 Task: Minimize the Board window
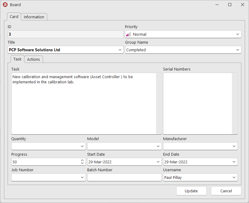pyautogui.click(x=217, y=5)
